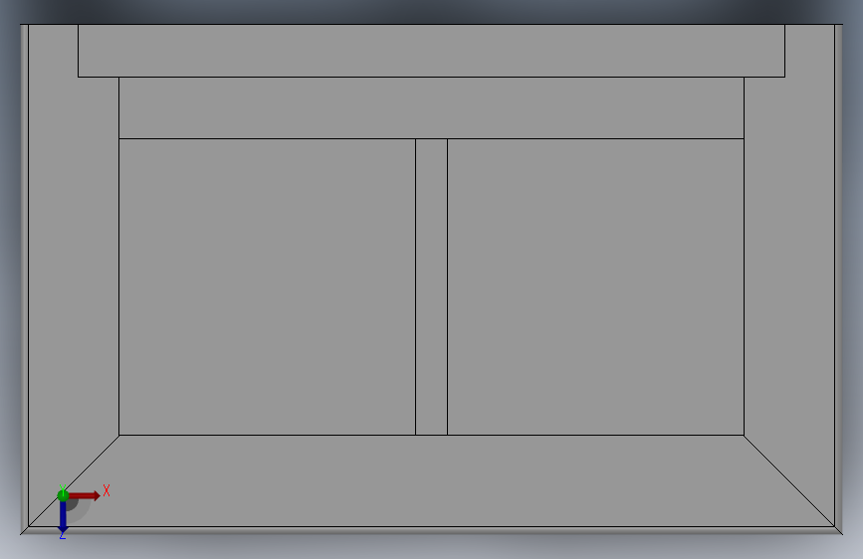This screenshot has height=559, width=863.
Task: Select the bottom edge of the left panel
Action: coord(267,436)
